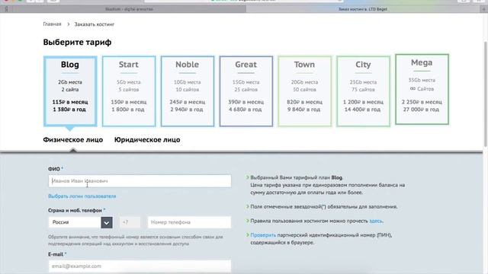
Task: Expand the Россия country dropdown
Action: click(80, 222)
